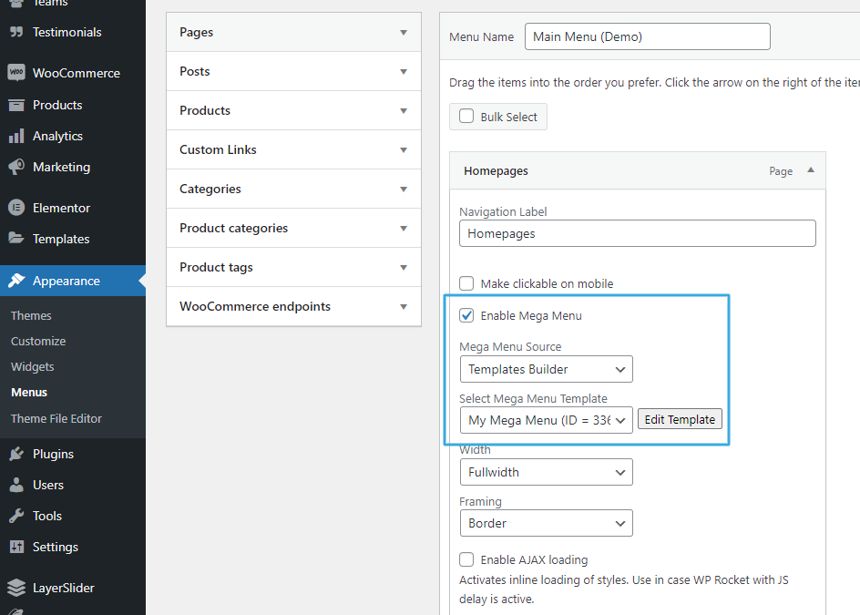Image resolution: width=860 pixels, height=615 pixels.
Task: Click the Users sidebar icon
Action: click(15, 485)
